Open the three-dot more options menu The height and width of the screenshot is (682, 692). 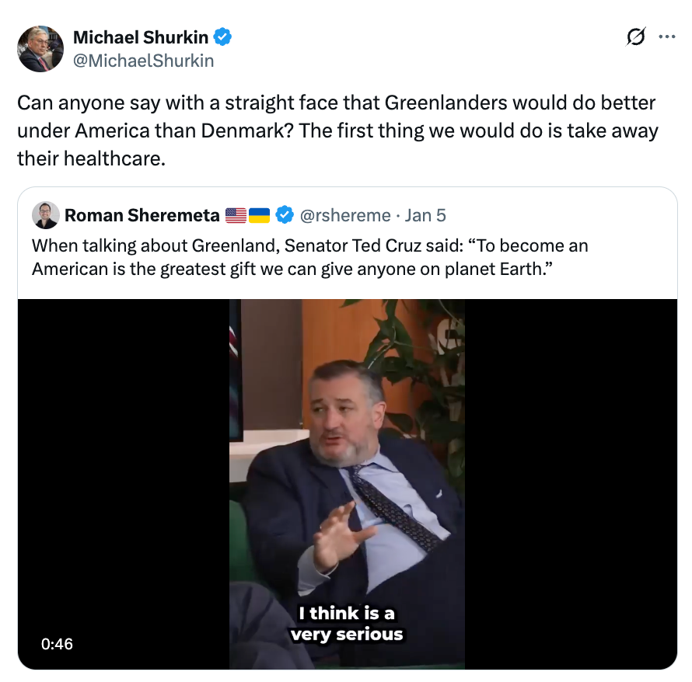[666, 37]
